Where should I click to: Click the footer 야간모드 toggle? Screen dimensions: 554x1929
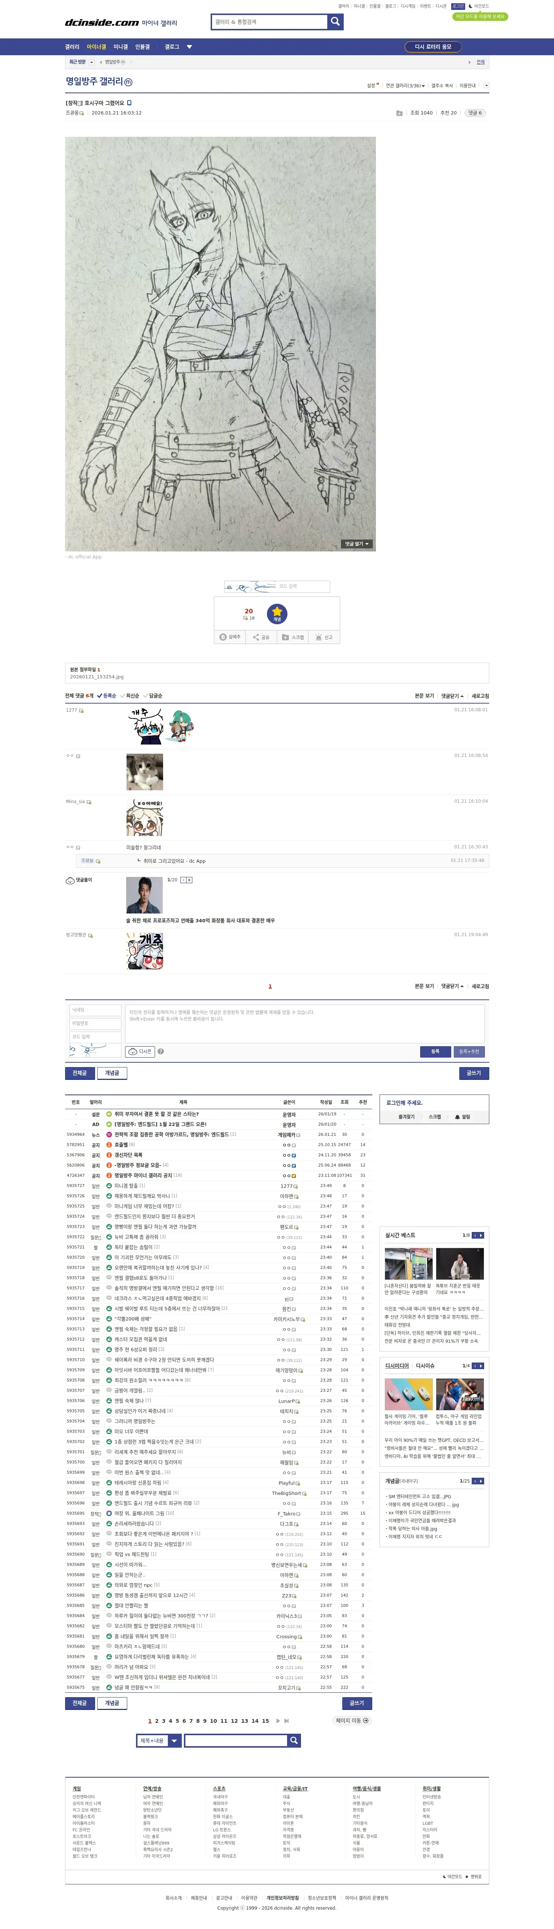click(x=453, y=1877)
